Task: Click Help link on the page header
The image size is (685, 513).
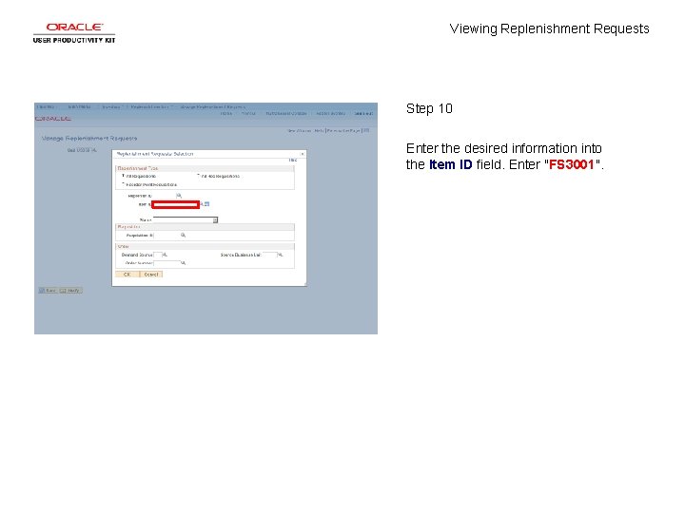Action: pyautogui.click(x=319, y=130)
